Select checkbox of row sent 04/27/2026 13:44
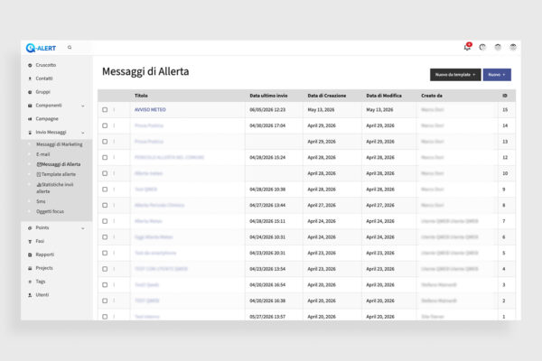This screenshot has width=542, height=361. pyautogui.click(x=105, y=205)
